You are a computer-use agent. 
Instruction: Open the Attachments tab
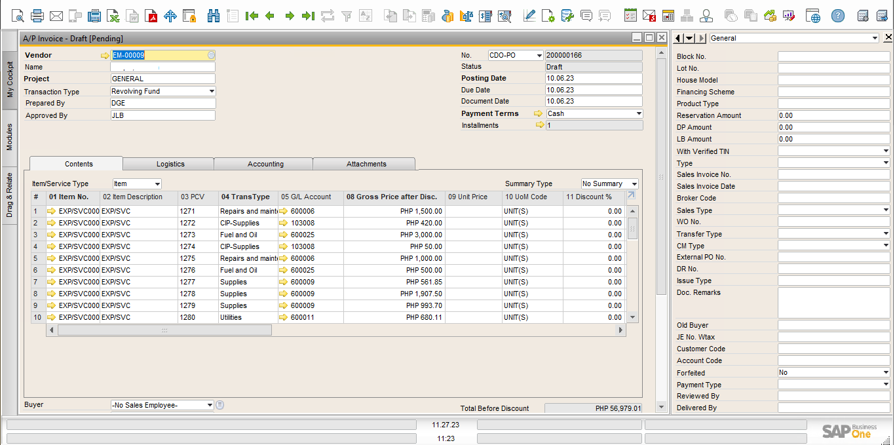[x=366, y=164]
